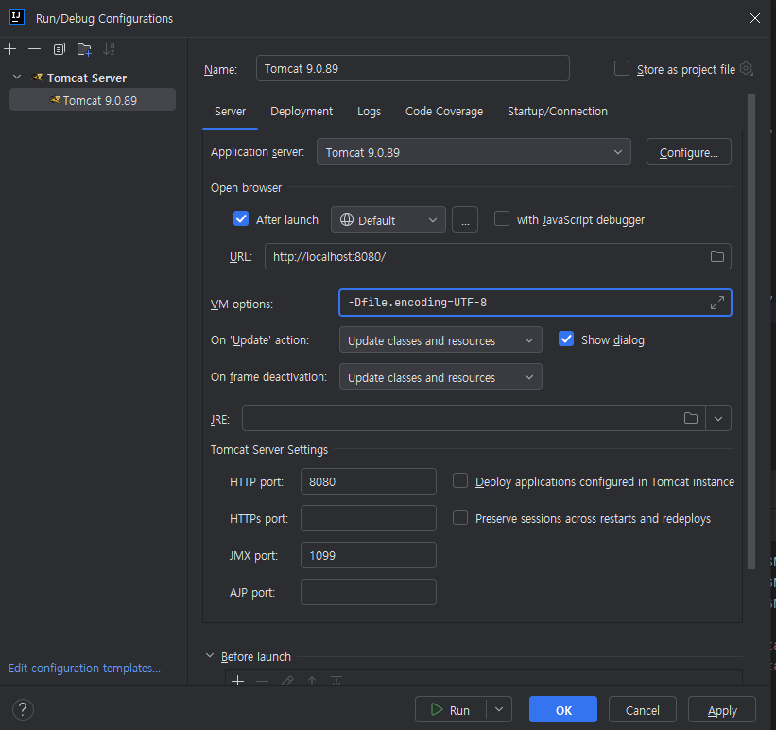Browse for JRE folder
Screen dimensions: 776x730
(x=691, y=418)
